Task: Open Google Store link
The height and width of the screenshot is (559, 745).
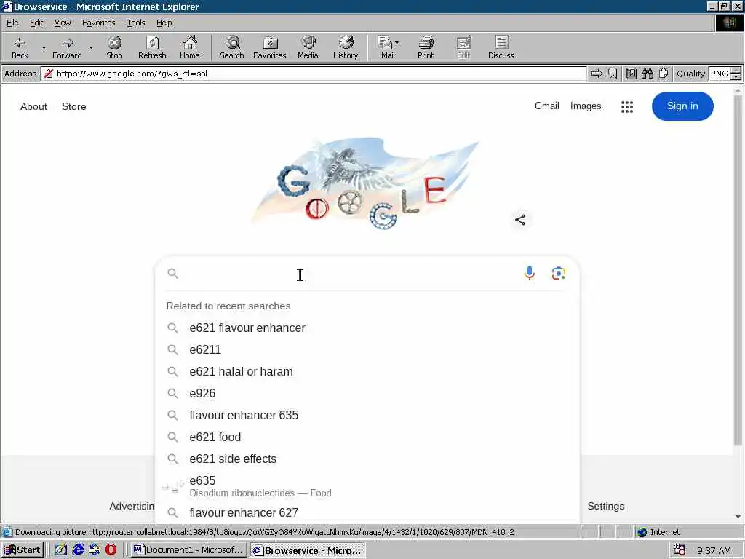Action: [x=74, y=106]
